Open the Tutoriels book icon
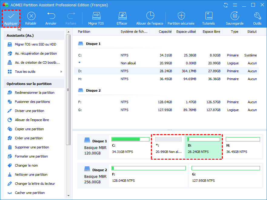The image size is (267, 200). point(209,16)
